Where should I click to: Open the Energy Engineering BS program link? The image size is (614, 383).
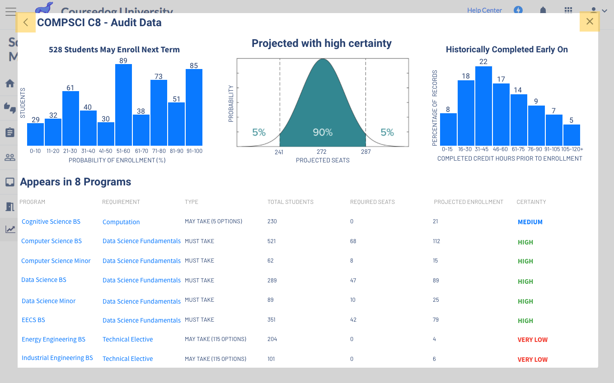tap(53, 339)
